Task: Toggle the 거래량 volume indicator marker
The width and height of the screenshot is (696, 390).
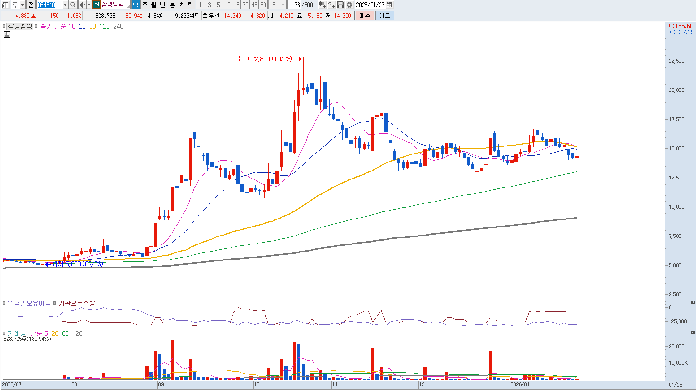Action: 5,333
